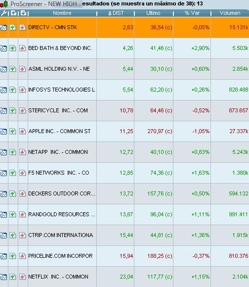Image resolution: width=249 pixels, height=287 pixels.
Task: Click the ProScreener candlestick logo icon
Action: [3, 4]
